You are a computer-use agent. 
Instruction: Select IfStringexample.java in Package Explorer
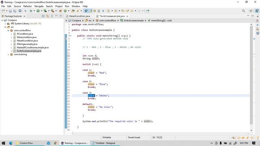27,44
